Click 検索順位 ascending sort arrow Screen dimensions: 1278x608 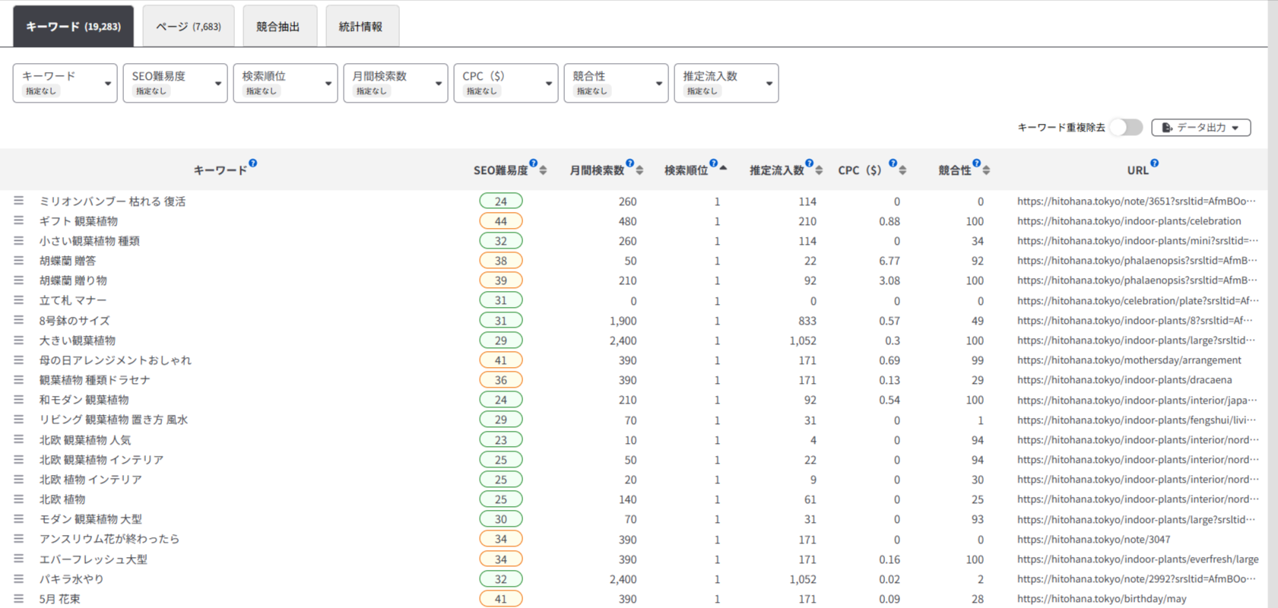point(723,167)
